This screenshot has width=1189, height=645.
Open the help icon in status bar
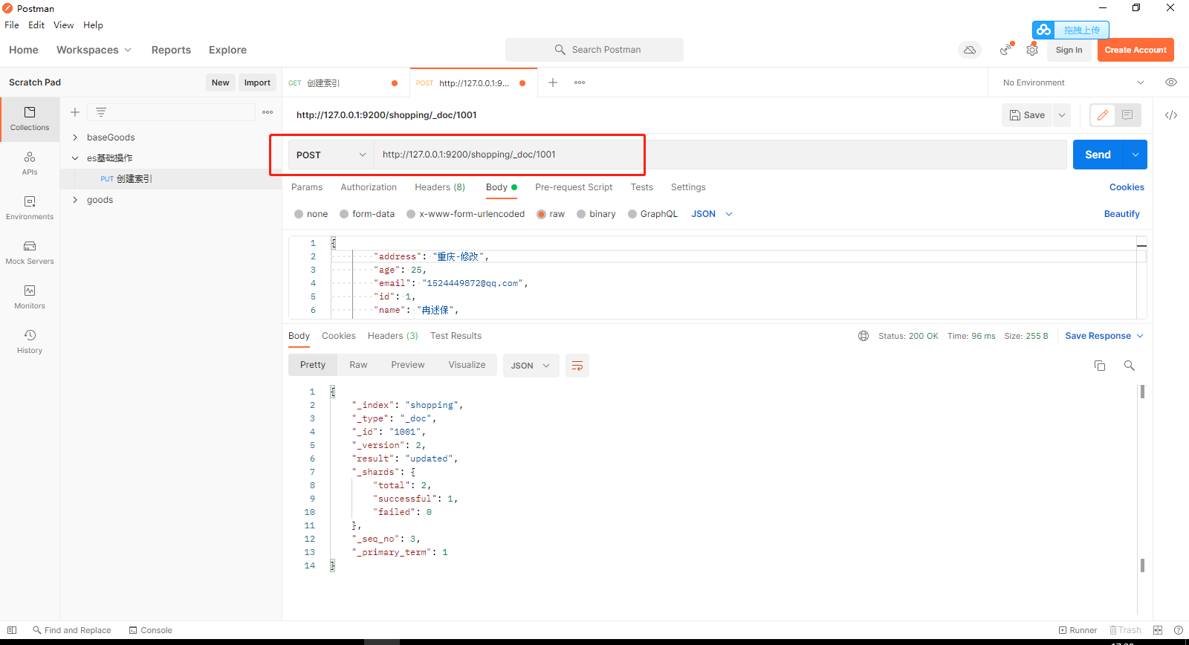1179,630
